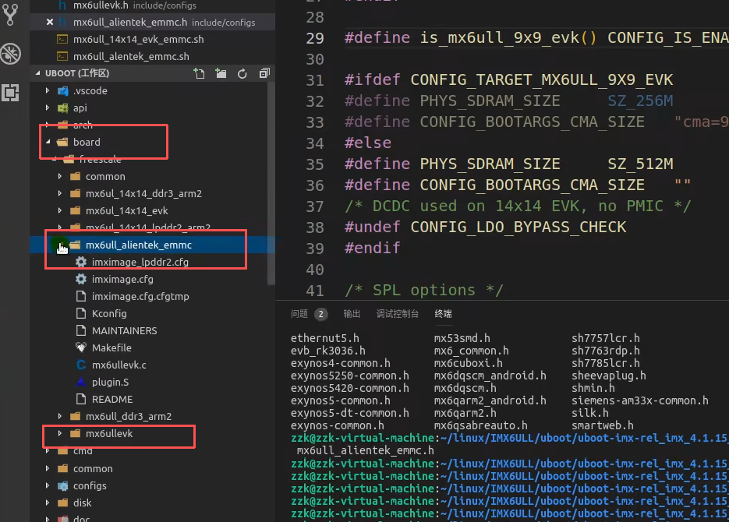
Task: Open imximage.cfg.cfgtmp file
Action: point(140,296)
